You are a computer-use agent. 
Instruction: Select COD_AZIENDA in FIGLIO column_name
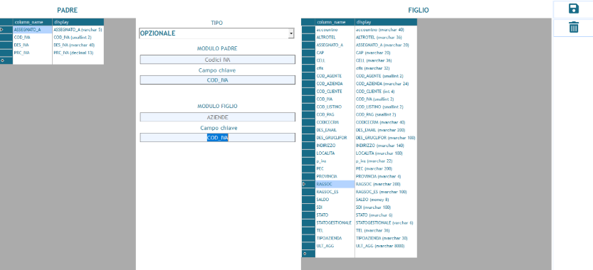click(x=335, y=84)
